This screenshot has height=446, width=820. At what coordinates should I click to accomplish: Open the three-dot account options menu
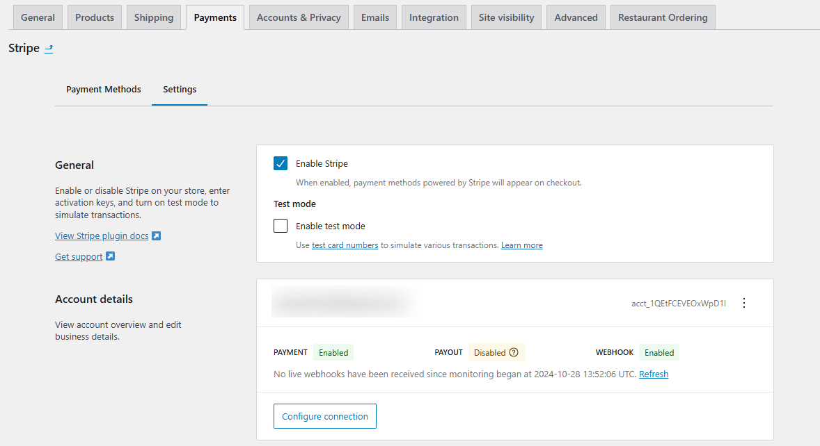click(744, 303)
